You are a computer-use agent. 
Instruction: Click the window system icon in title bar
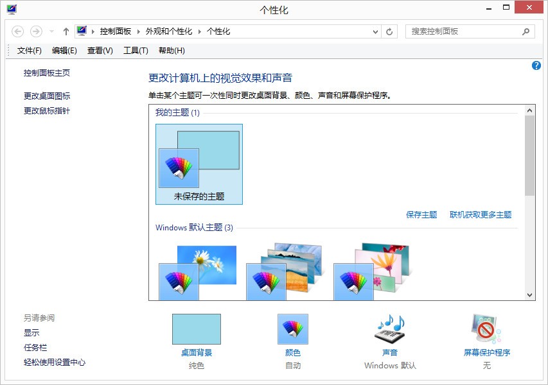click(12, 10)
